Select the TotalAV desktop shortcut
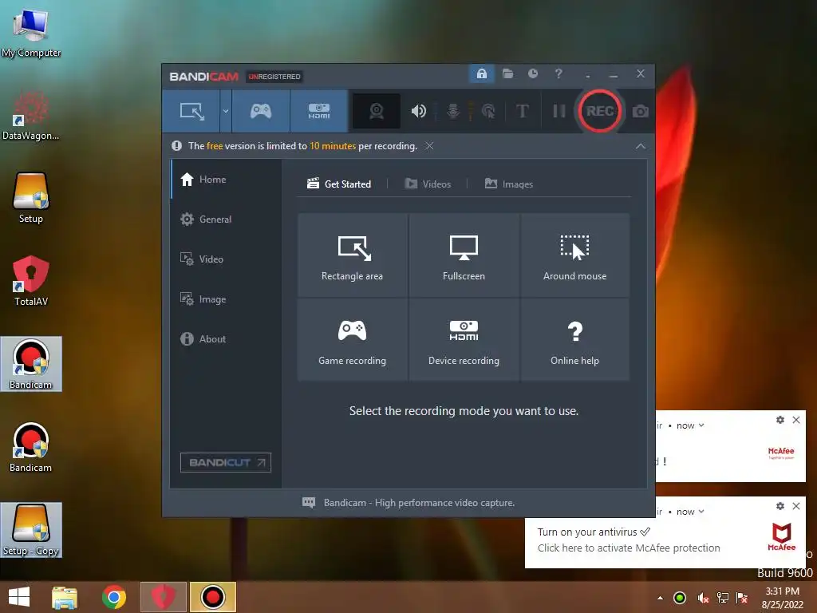This screenshot has width=817, height=613. [31, 280]
